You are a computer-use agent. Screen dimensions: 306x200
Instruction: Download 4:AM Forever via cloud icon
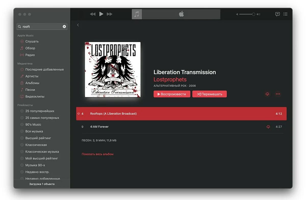[268, 127]
